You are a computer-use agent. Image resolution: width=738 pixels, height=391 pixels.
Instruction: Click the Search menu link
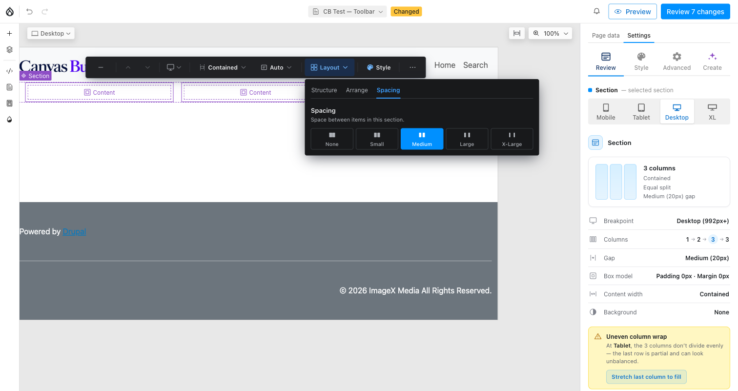475,65
